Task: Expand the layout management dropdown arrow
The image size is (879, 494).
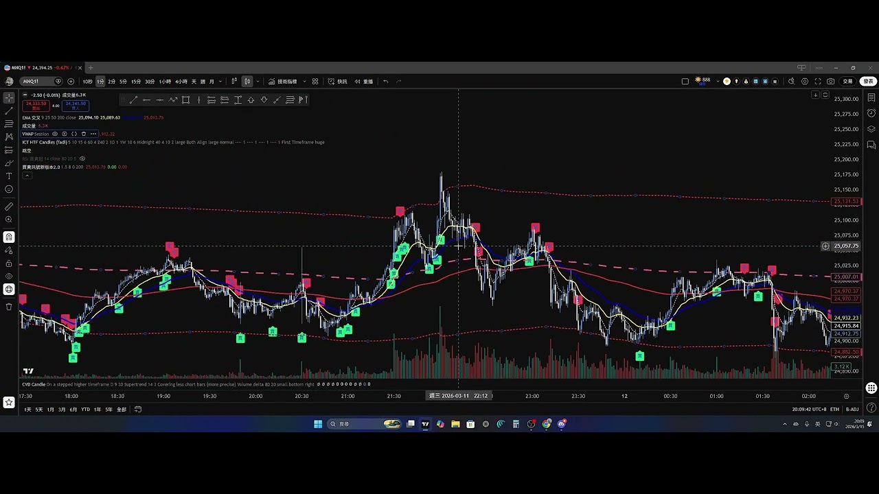Action: [x=718, y=82]
